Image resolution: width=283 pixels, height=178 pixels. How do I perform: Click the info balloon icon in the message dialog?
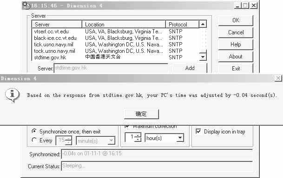(x=12, y=95)
